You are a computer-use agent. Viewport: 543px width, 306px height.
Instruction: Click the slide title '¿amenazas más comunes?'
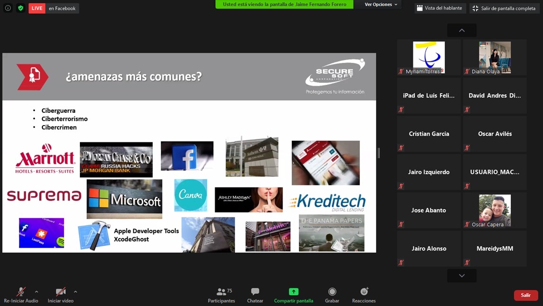point(134,77)
